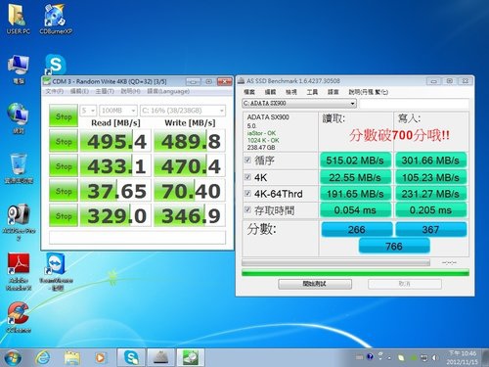Open the CDBurnerXP desktop icon
Viewport: 489px width, 367px height.
[x=56, y=20]
